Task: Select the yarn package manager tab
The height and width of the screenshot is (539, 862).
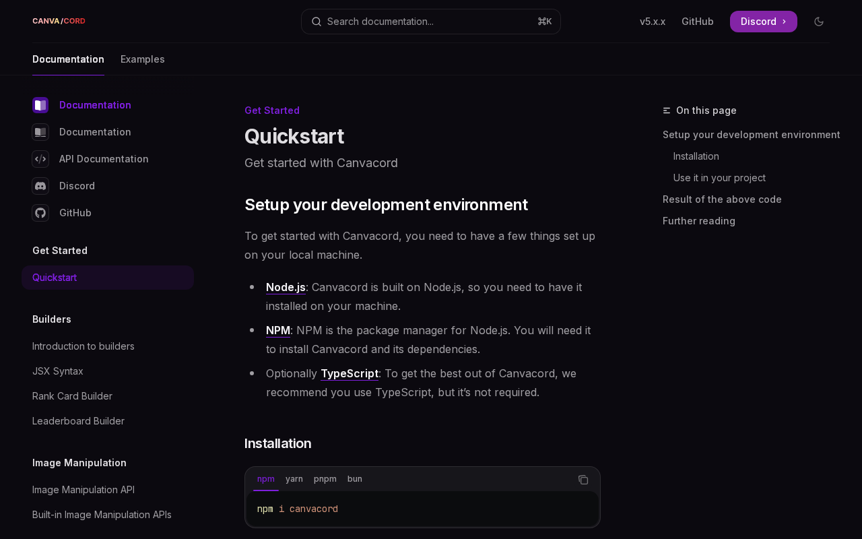Action: (x=294, y=479)
